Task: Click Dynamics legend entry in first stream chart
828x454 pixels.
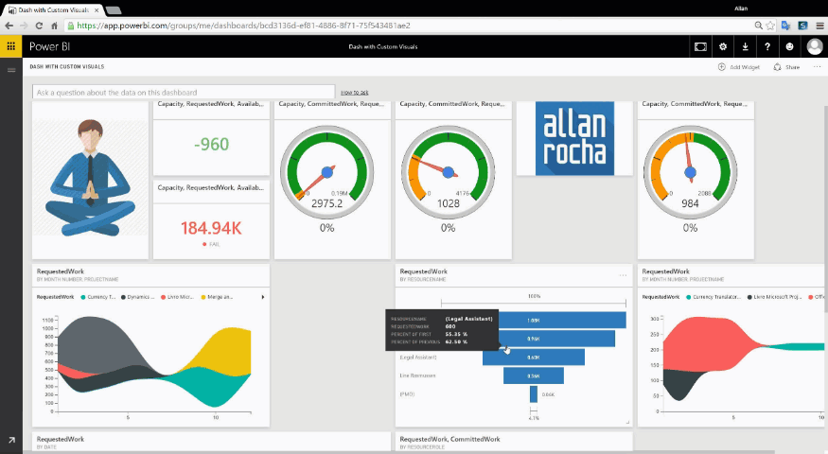Action: (x=138, y=297)
